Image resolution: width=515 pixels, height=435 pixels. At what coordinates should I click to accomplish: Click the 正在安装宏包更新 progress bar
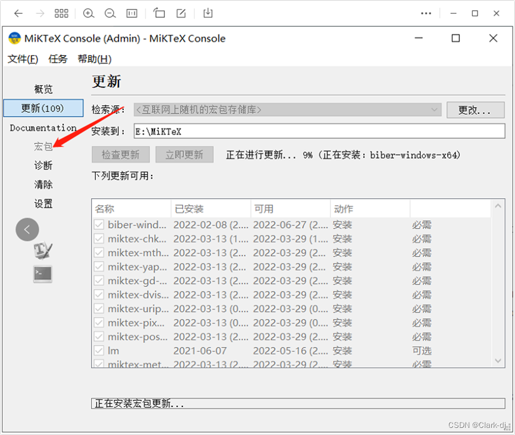coord(298,403)
